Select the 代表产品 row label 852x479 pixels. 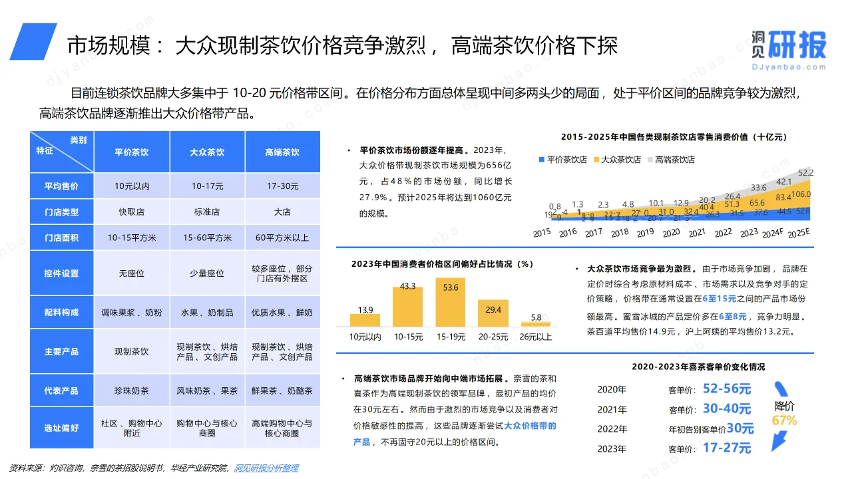point(62,391)
